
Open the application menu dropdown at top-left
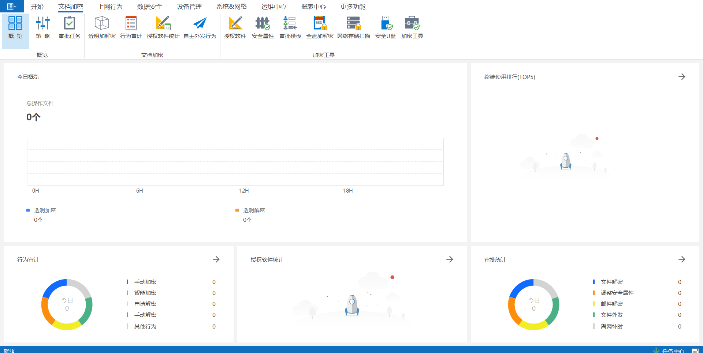point(12,7)
